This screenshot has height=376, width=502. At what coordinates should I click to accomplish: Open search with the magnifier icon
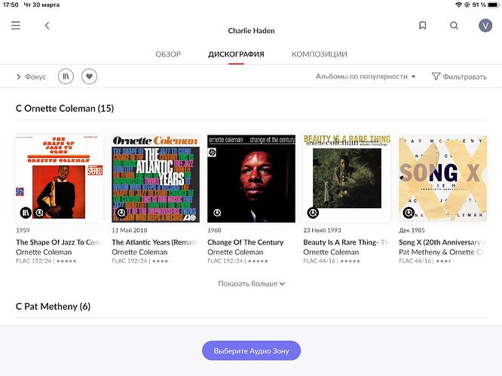(x=454, y=26)
